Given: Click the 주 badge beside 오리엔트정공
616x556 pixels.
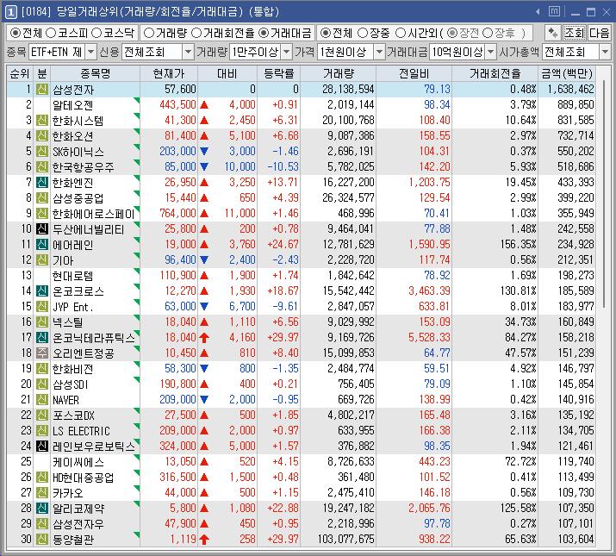Looking at the screenshot, I should 42,353.
